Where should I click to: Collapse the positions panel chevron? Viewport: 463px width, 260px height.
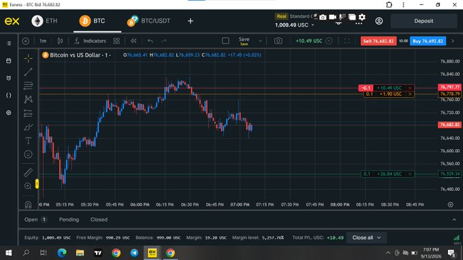tap(454, 220)
